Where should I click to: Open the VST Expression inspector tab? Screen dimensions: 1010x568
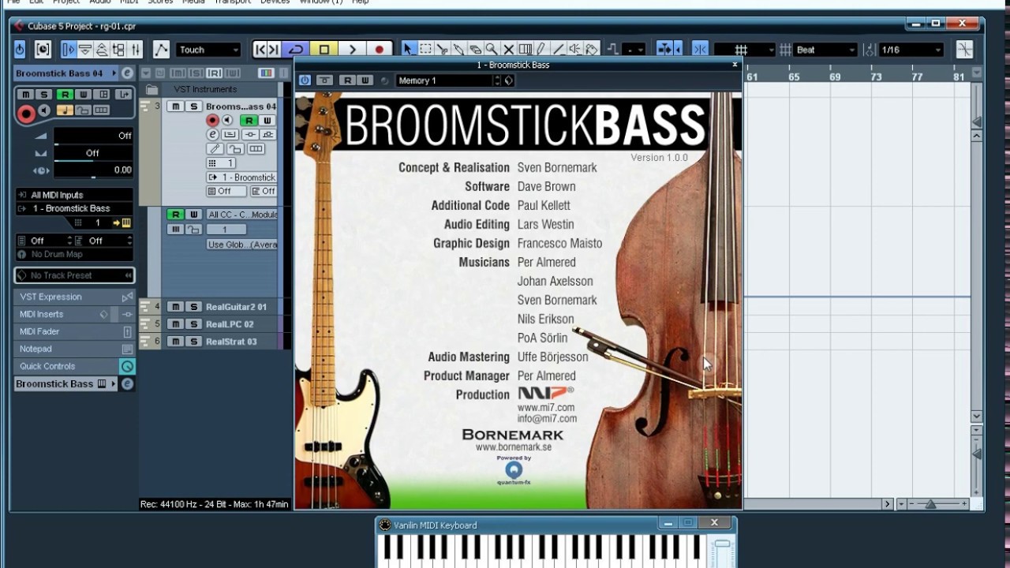(74, 297)
